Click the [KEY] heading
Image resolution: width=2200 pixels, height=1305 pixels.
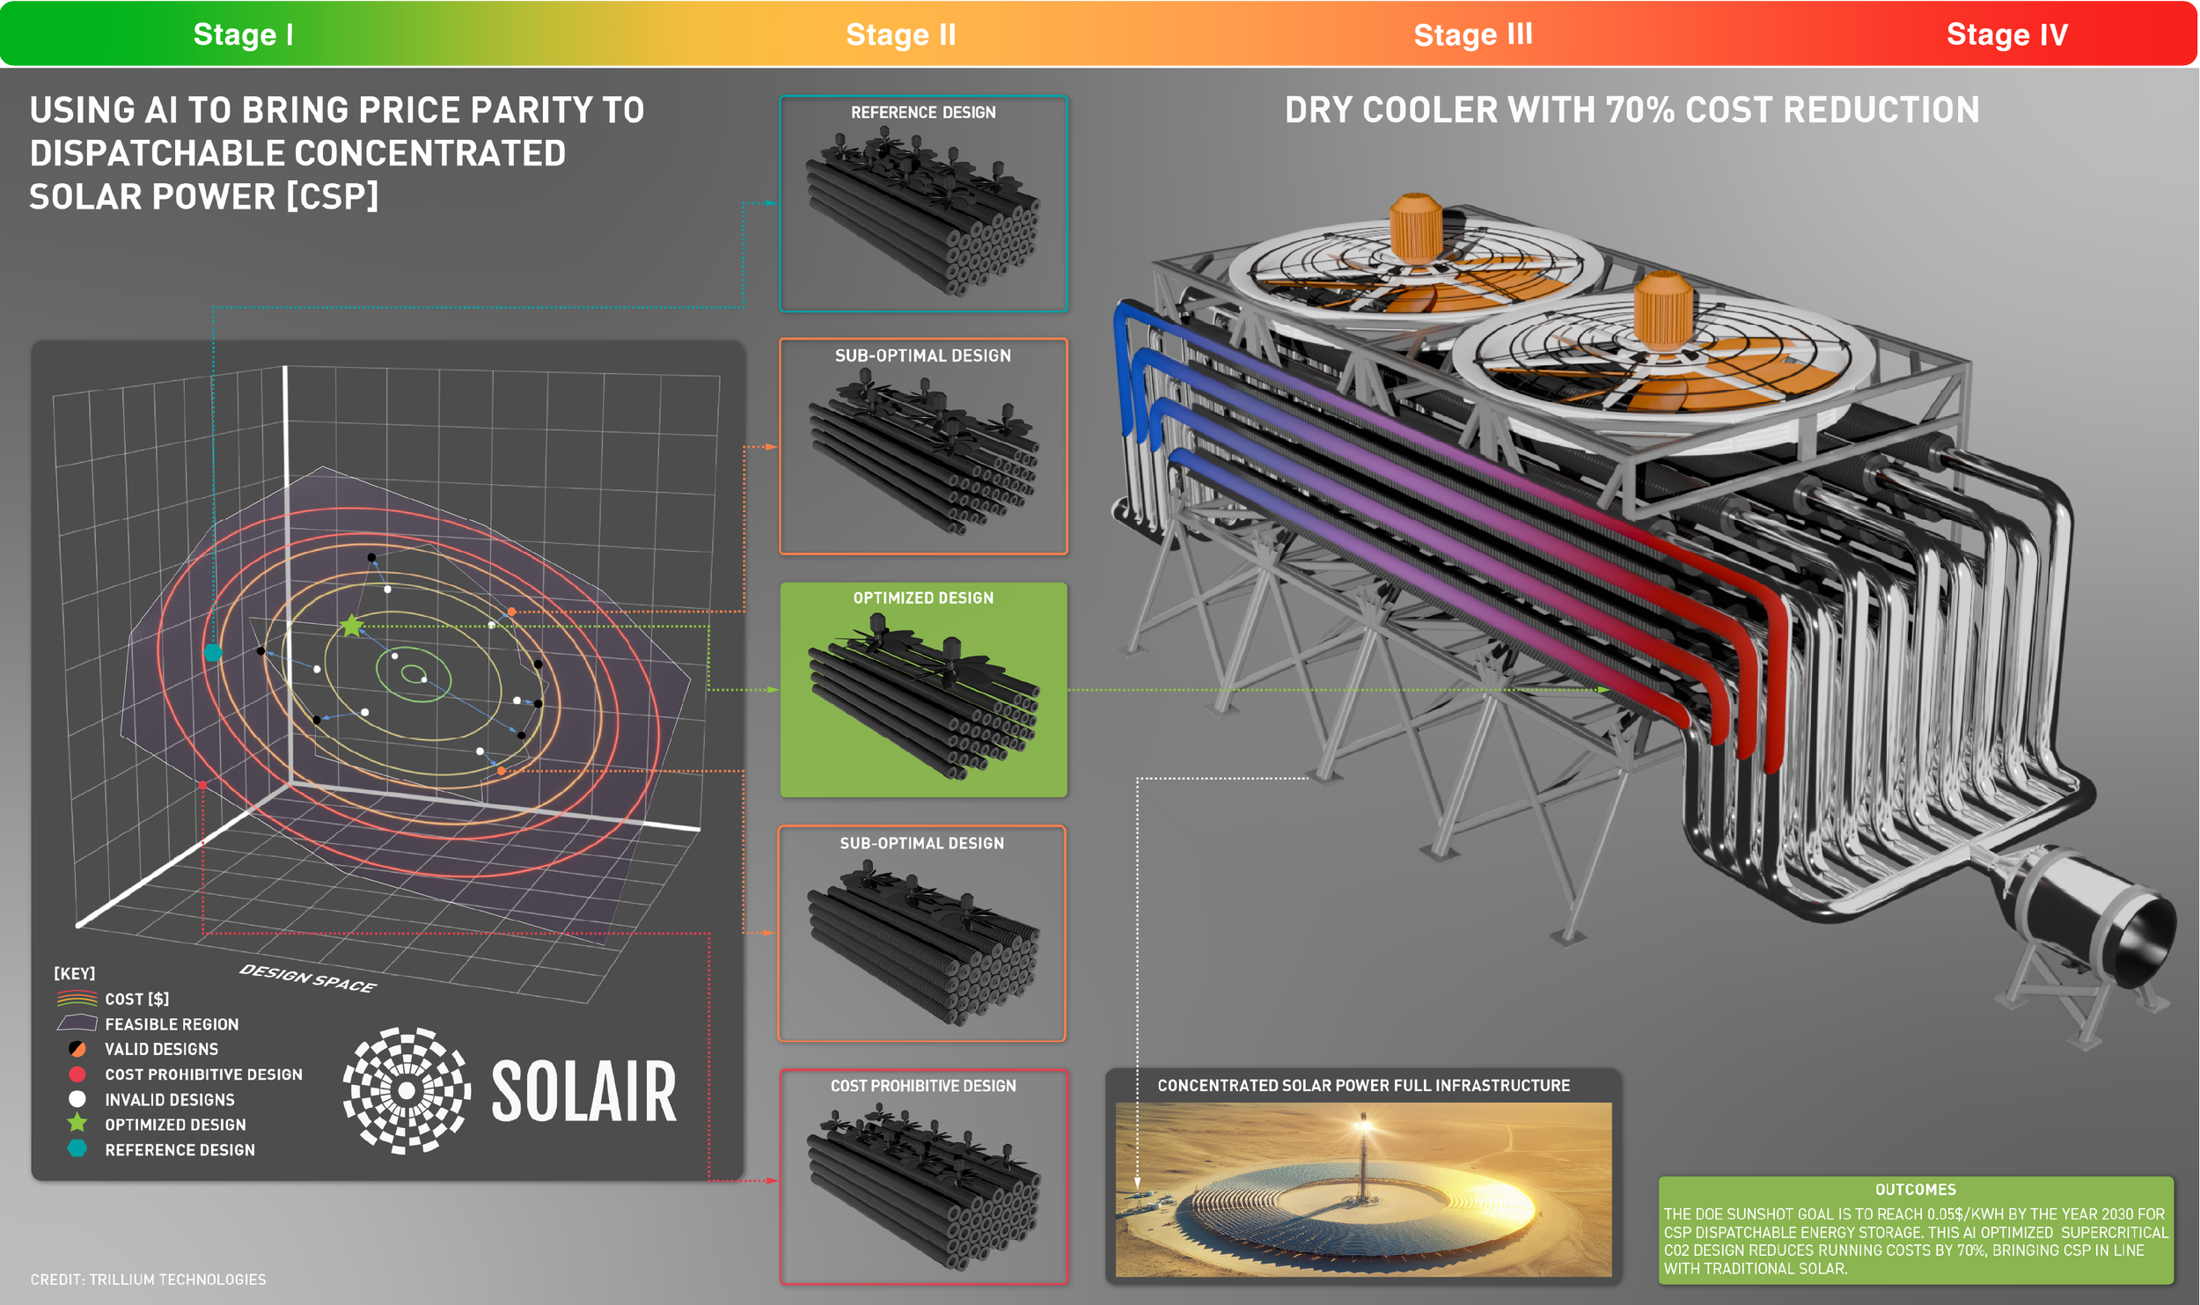pos(75,973)
